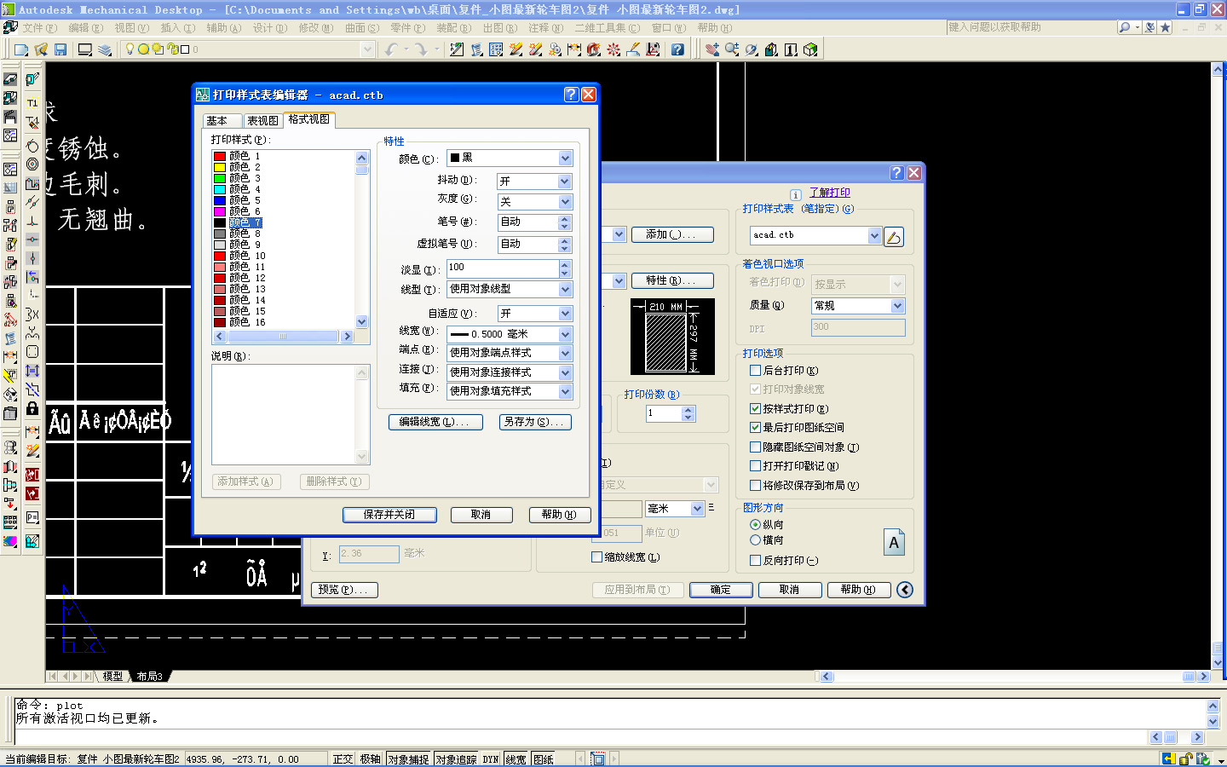The width and height of the screenshot is (1227, 767).
Task: Open the 质量 dropdown showing 常规
Action: 857,306
